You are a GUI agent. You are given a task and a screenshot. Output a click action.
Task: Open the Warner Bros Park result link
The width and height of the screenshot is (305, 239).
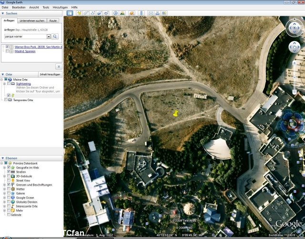pos(38,47)
